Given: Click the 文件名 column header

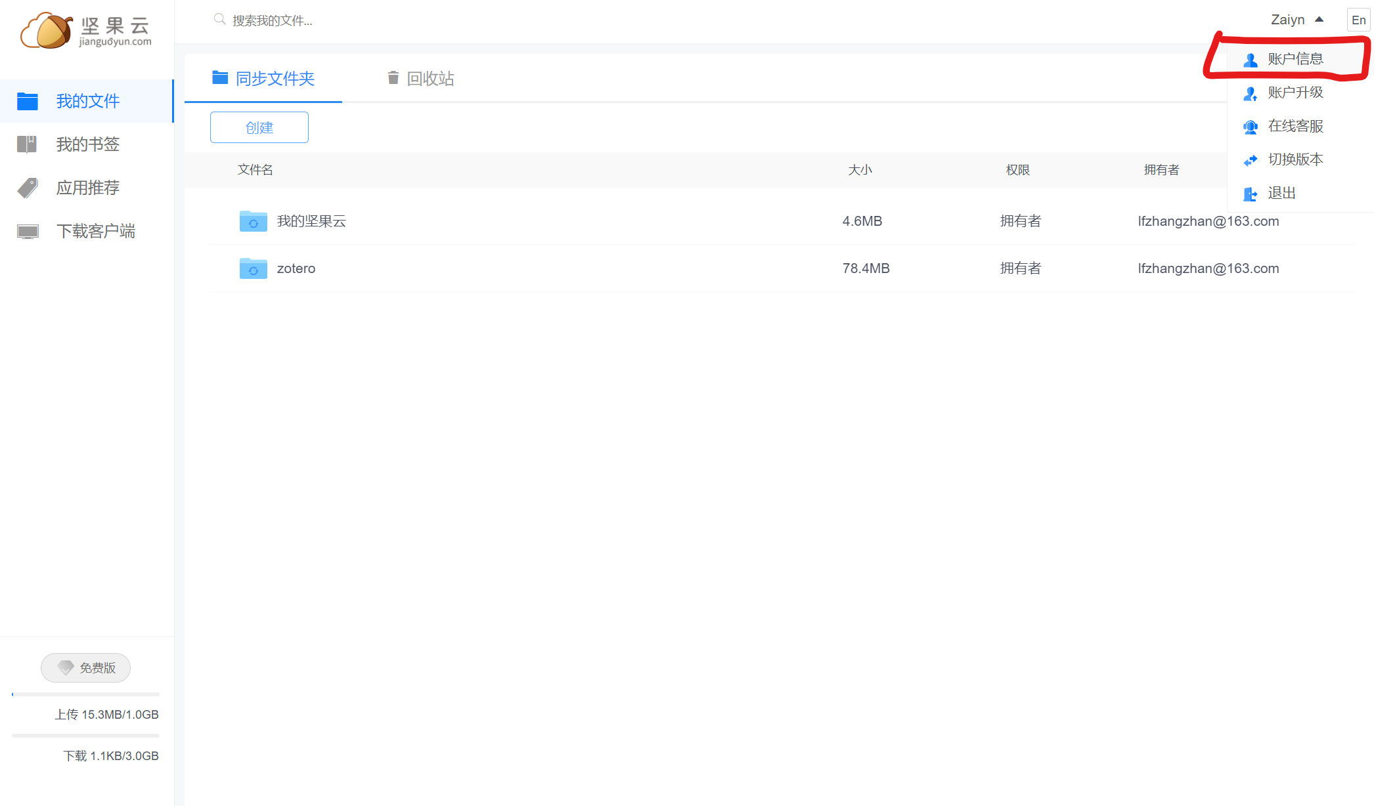Looking at the screenshot, I should point(255,170).
